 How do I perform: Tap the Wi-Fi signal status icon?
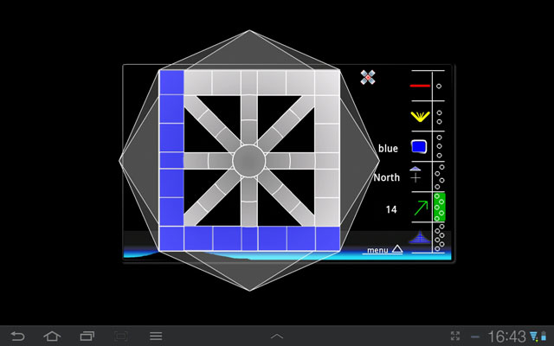[x=533, y=336]
